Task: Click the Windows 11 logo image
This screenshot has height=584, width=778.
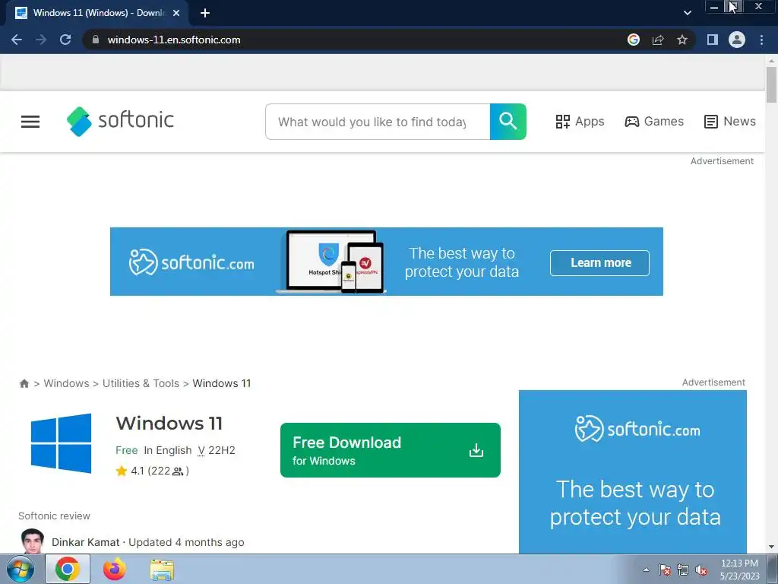Action: coord(61,443)
